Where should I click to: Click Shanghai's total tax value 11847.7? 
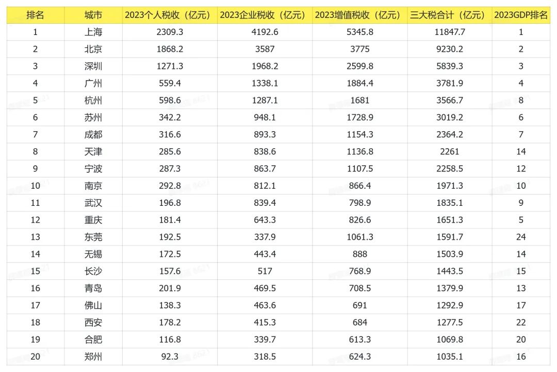(x=450, y=32)
